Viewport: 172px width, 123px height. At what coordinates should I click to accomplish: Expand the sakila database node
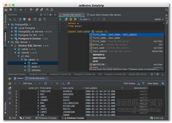(x=15, y=49)
